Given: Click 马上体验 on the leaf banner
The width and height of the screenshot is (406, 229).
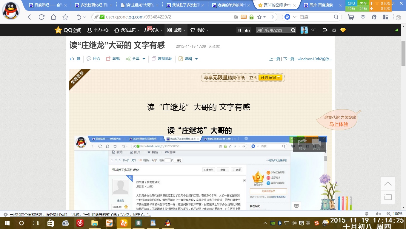Looking at the screenshot, I should tap(339, 124).
